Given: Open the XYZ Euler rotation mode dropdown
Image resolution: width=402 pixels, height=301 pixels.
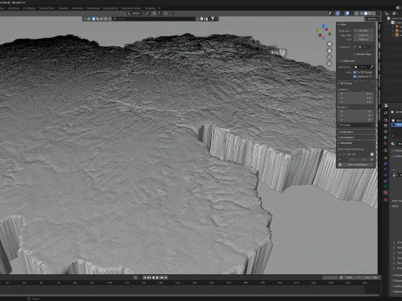Looking at the screenshot, I should pos(355,125).
